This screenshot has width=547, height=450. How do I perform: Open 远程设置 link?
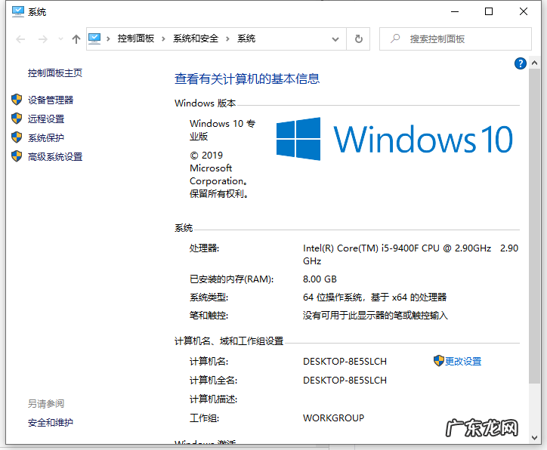[46, 119]
